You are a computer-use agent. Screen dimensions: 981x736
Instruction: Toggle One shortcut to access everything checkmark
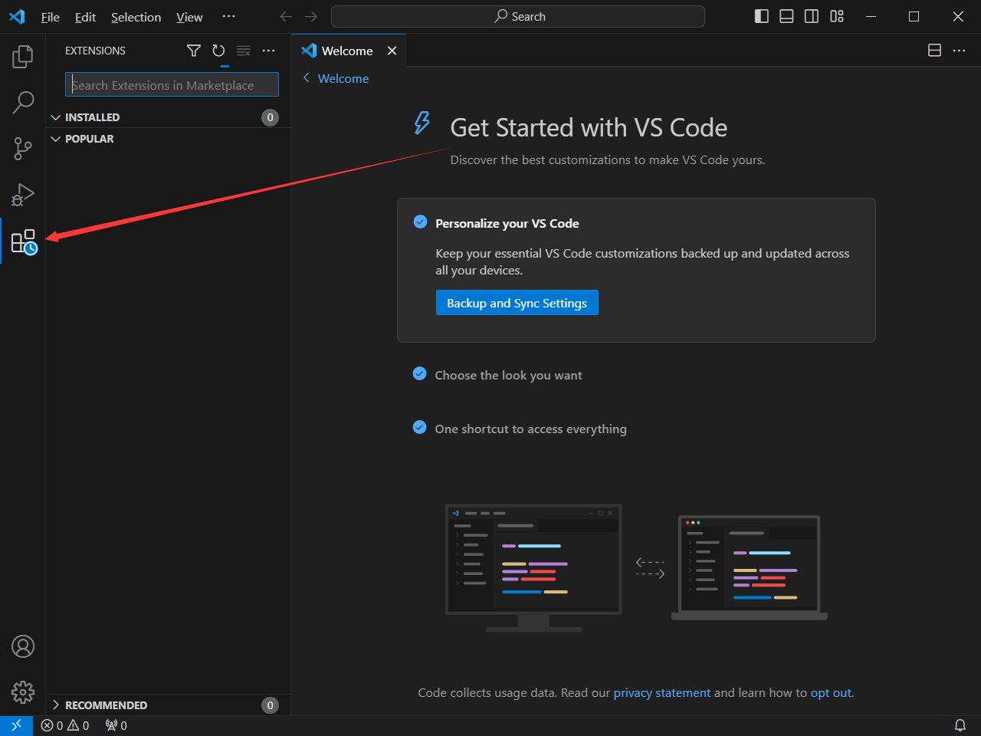coord(419,428)
